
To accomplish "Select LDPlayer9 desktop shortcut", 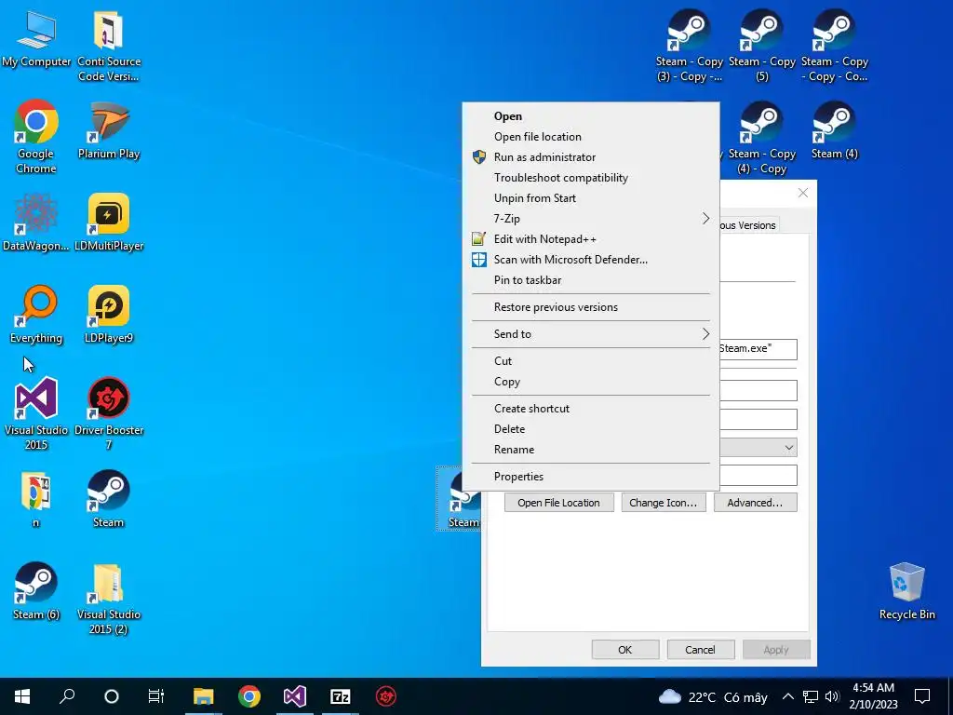I will tap(109, 315).
